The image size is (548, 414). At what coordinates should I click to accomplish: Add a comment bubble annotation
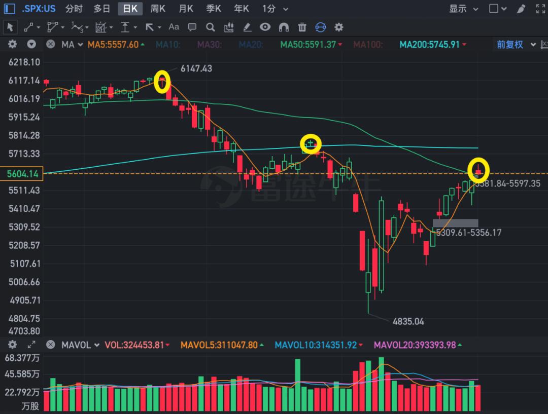[x=192, y=27]
